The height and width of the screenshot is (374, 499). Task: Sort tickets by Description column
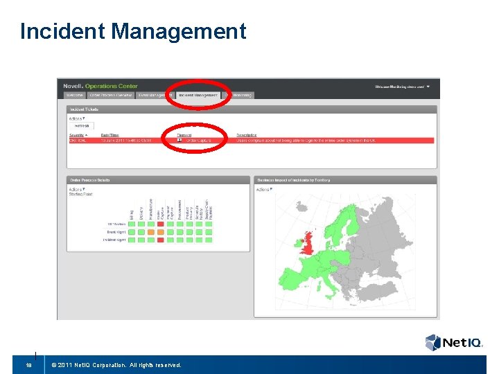coord(247,135)
